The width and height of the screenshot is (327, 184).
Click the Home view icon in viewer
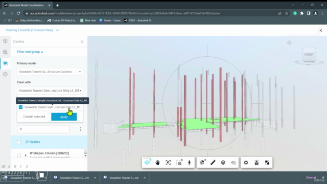(x=289, y=42)
